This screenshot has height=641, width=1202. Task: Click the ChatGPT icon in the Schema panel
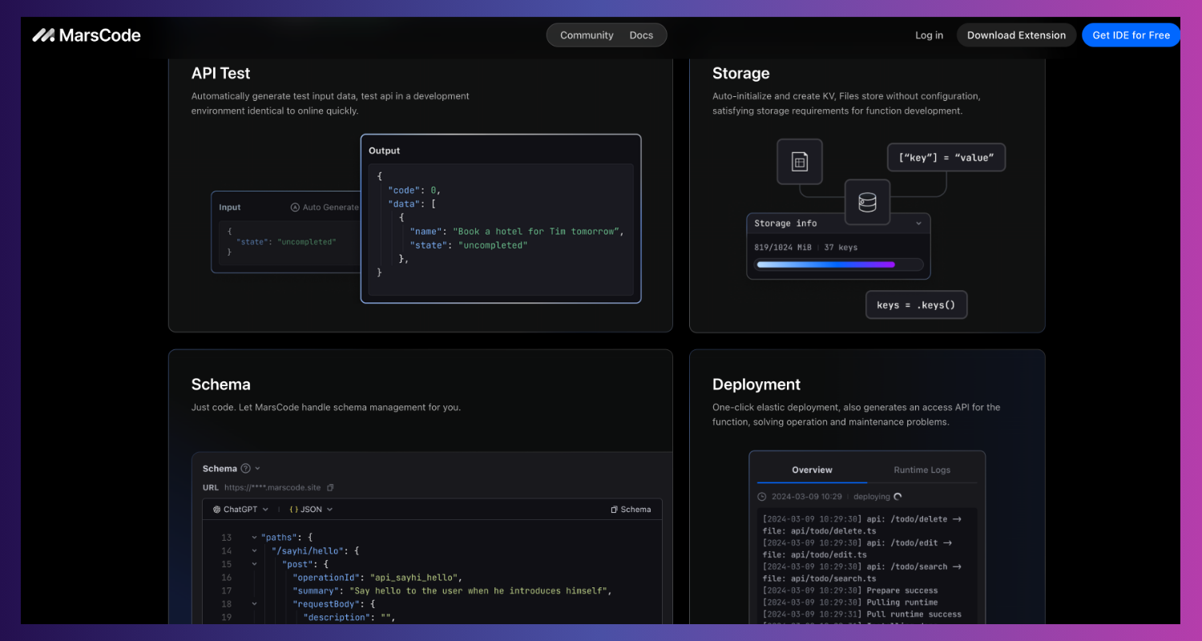pyautogui.click(x=215, y=509)
